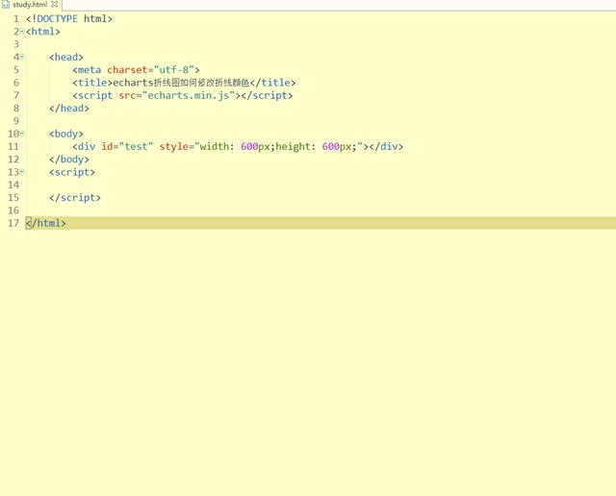
Task: Click the DOCTYPE keyword on line 1
Action: pos(58,19)
